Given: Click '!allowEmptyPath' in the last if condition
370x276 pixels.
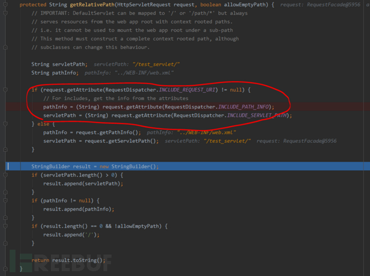Looking at the screenshot, I should coord(136,226).
